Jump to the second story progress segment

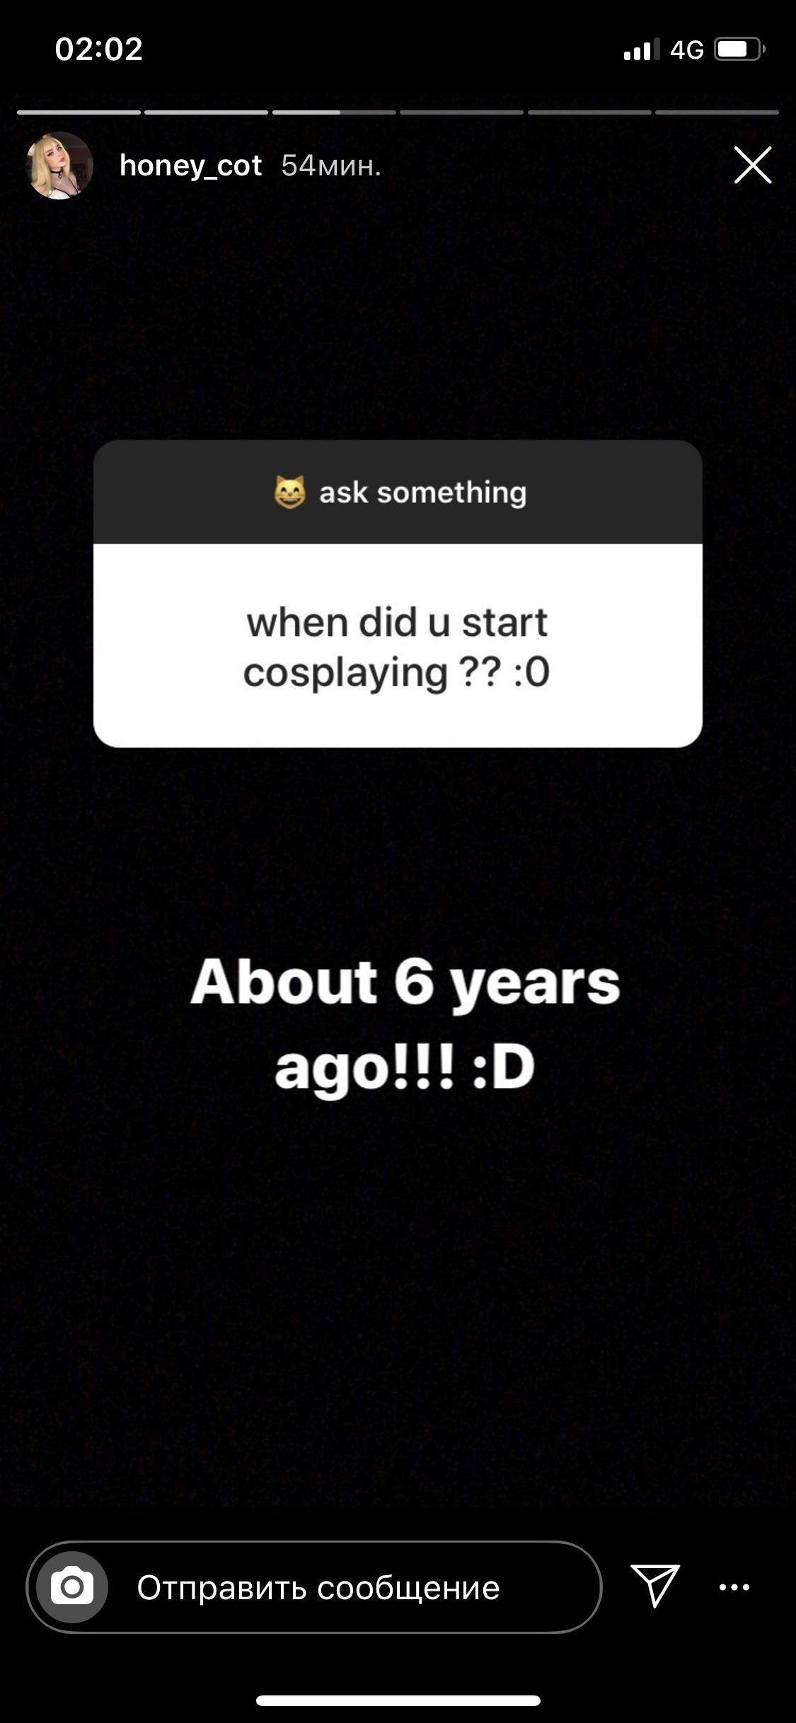click(x=206, y=112)
